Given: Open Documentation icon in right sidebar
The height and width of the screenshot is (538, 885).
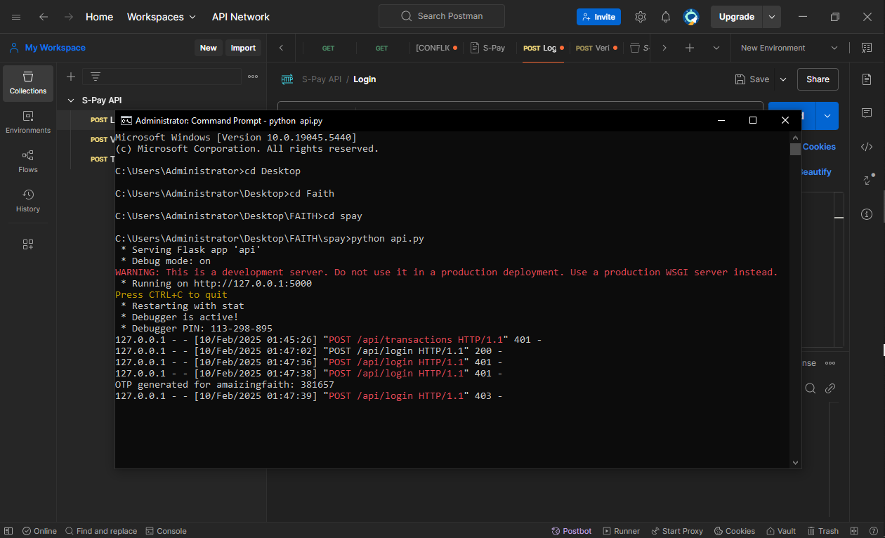Looking at the screenshot, I should click(x=867, y=79).
